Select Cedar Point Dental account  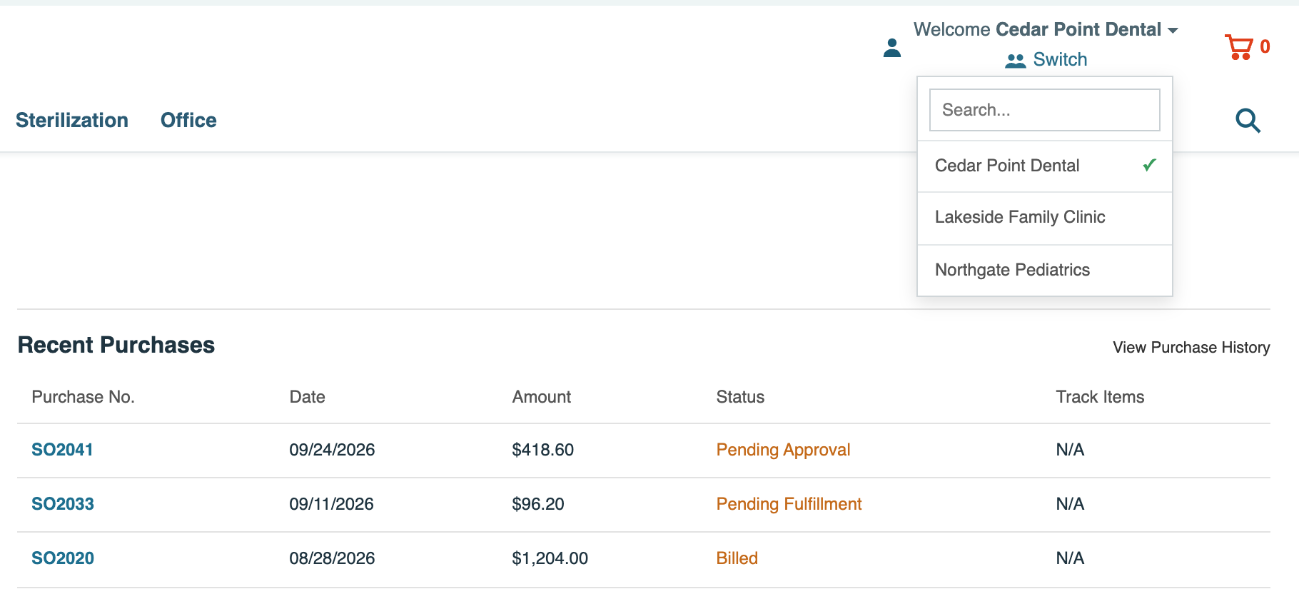coord(1044,166)
